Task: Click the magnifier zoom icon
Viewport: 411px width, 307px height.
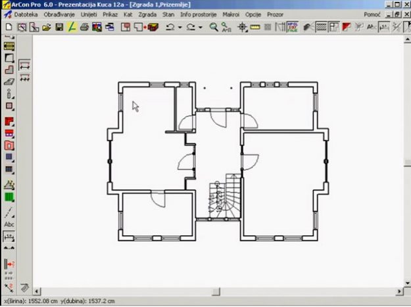Action: (214, 28)
